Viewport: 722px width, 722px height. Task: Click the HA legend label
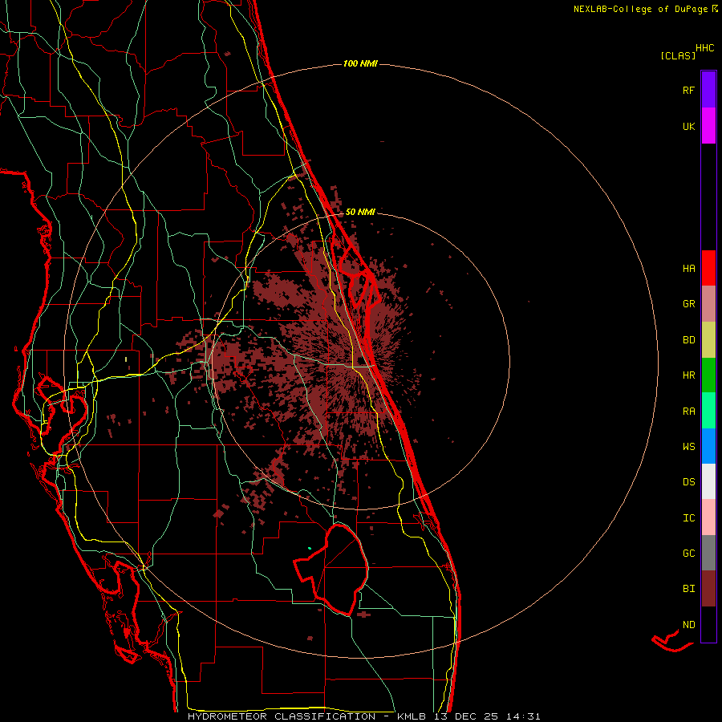pyautogui.click(x=688, y=269)
